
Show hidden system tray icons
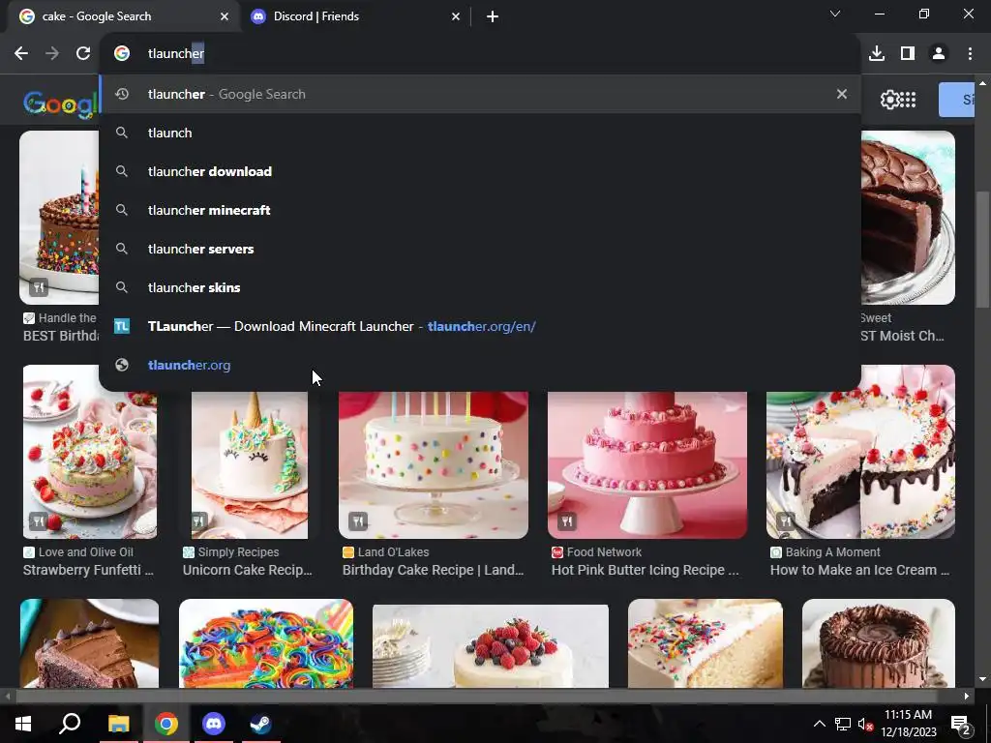(x=819, y=724)
